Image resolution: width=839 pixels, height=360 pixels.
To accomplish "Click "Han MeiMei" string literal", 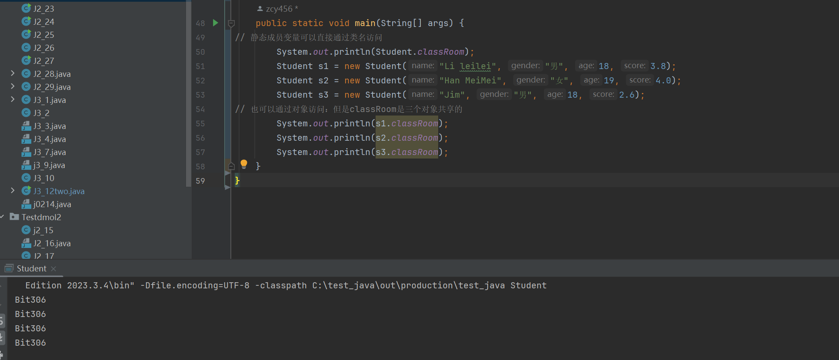I will click(470, 80).
